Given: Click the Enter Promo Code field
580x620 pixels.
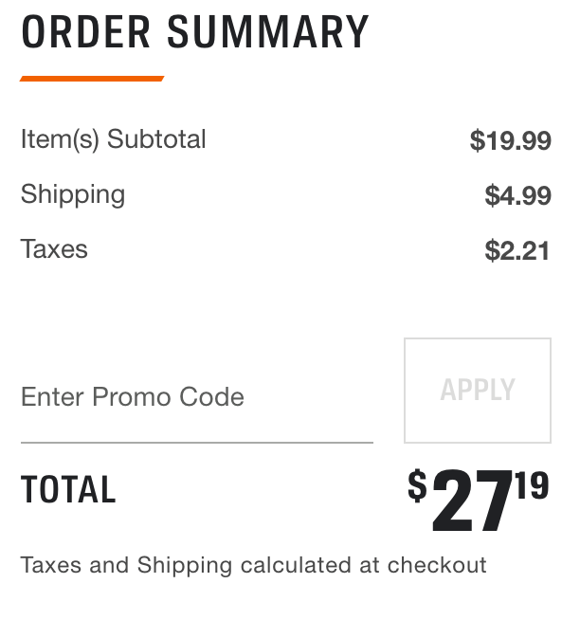Looking at the screenshot, I should tap(196, 396).
